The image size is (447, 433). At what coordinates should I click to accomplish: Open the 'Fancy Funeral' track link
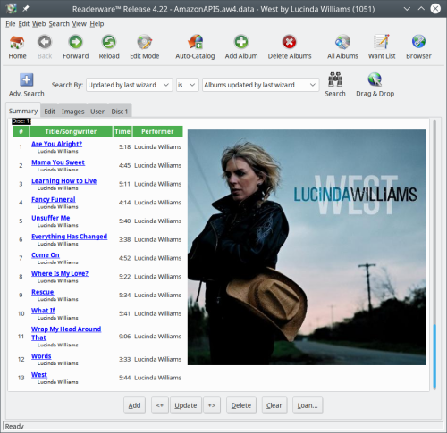pos(54,199)
